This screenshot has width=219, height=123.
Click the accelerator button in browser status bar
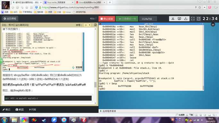pos(180,115)
